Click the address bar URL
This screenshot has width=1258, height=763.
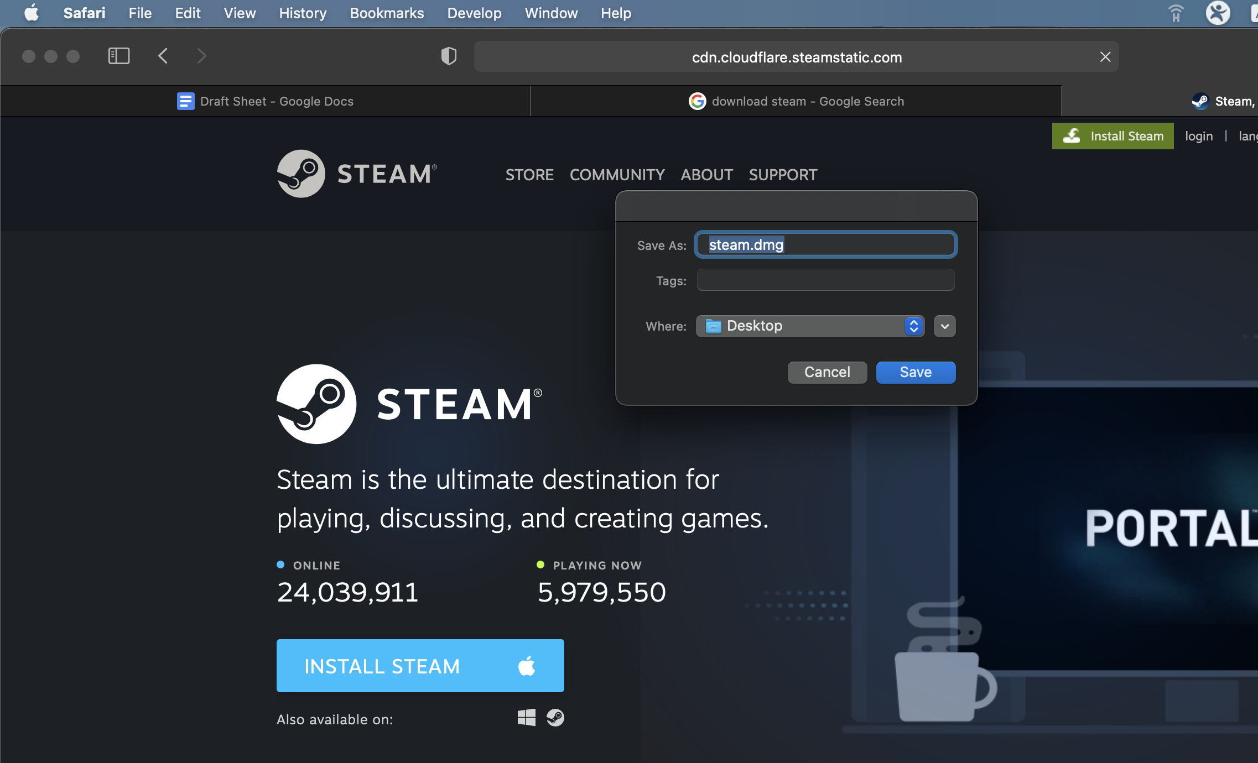point(797,57)
